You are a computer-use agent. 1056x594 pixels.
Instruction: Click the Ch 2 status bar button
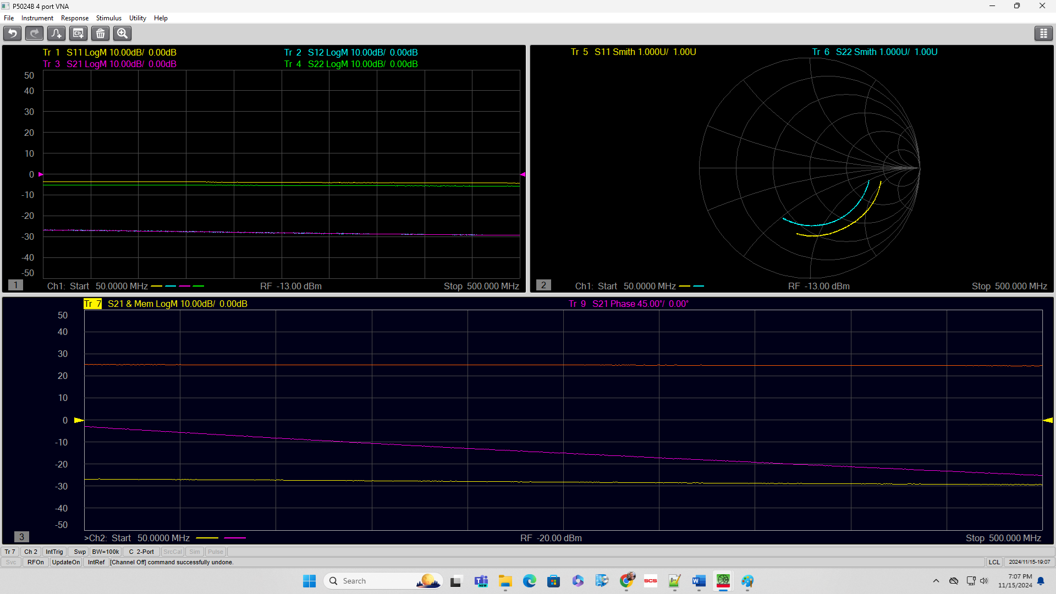(x=31, y=552)
